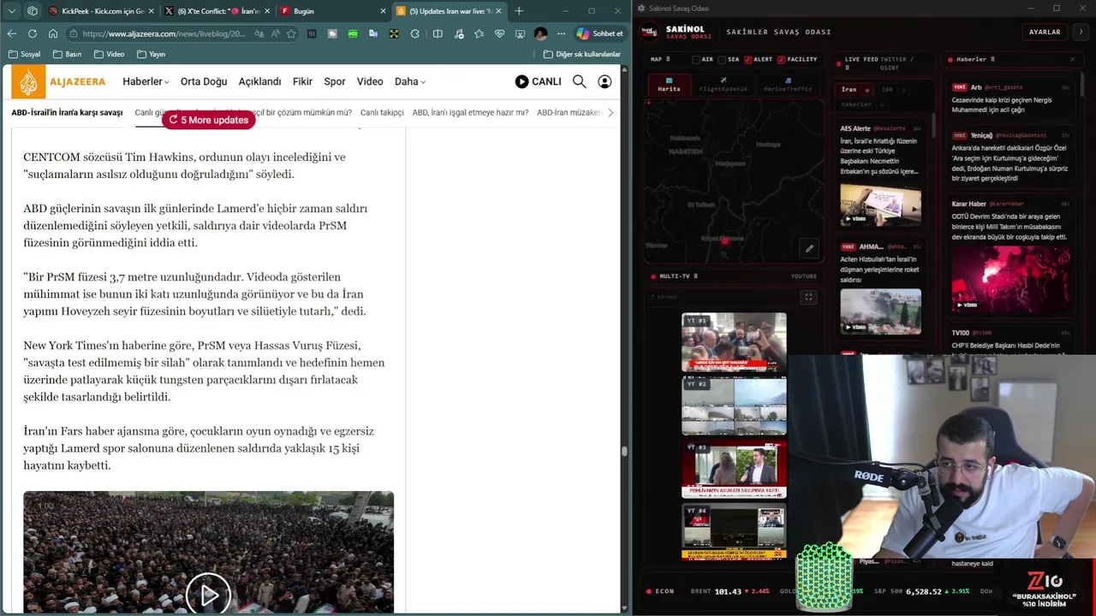Open the Basın bookmarks folder
Image resolution: width=1096 pixels, height=616 pixels.
(67, 54)
